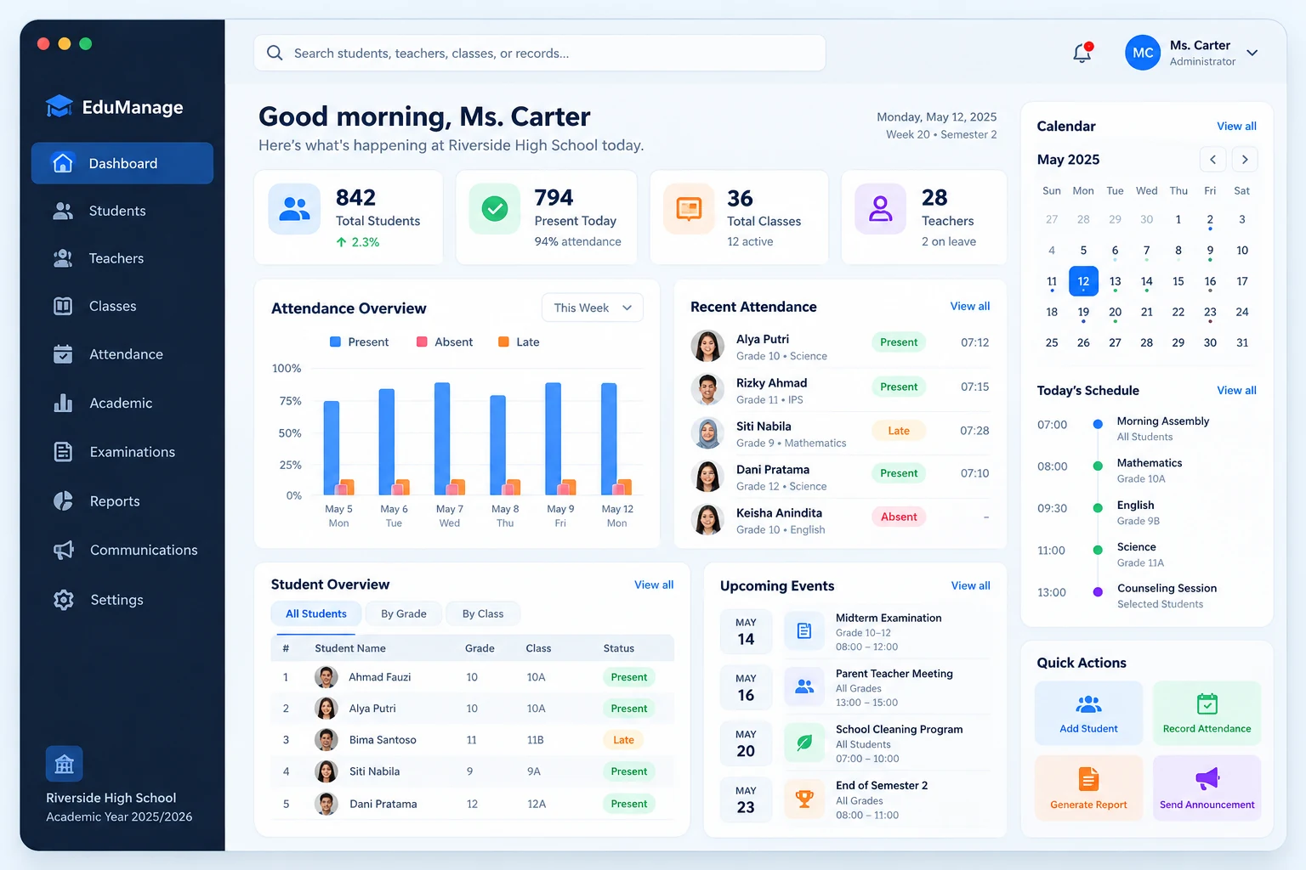1306x870 pixels.
Task: Click View all in Recent Attendance
Action: [x=970, y=306]
